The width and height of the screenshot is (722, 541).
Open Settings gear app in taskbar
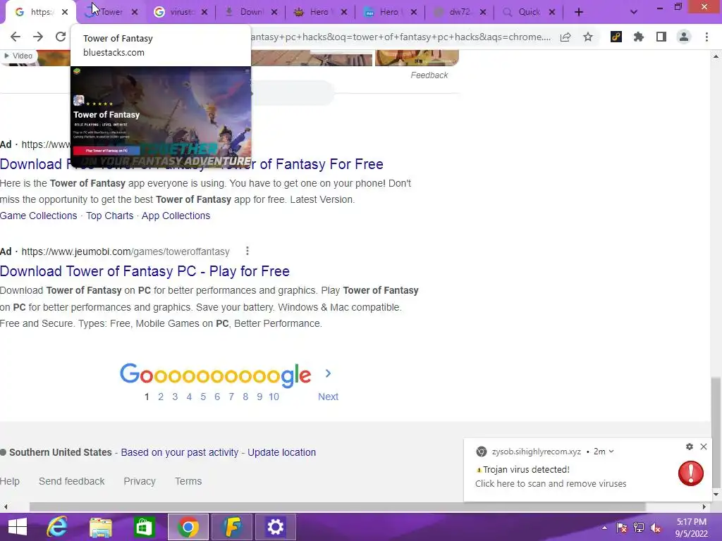(276, 527)
